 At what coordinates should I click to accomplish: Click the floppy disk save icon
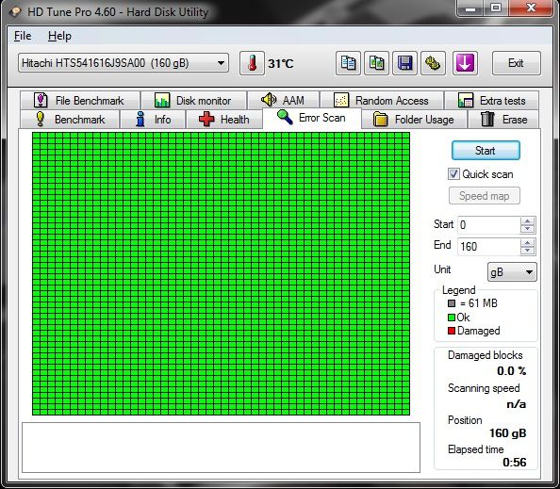(404, 63)
